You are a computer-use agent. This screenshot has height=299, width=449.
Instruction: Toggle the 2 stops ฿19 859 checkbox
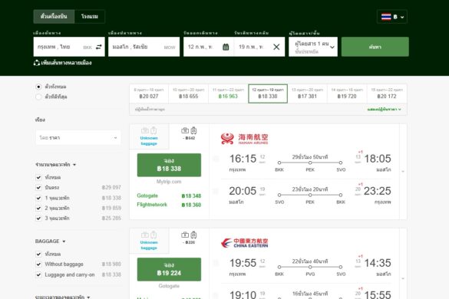click(38, 208)
